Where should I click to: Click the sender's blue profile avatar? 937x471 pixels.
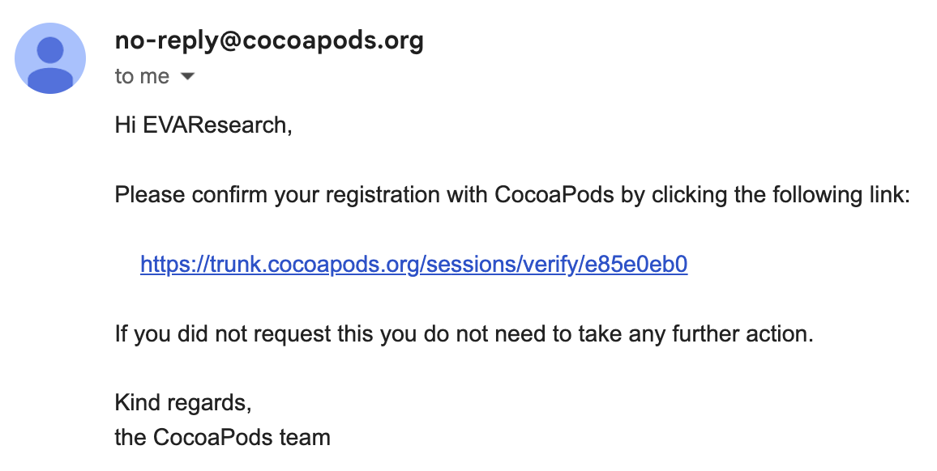click(x=50, y=58)
